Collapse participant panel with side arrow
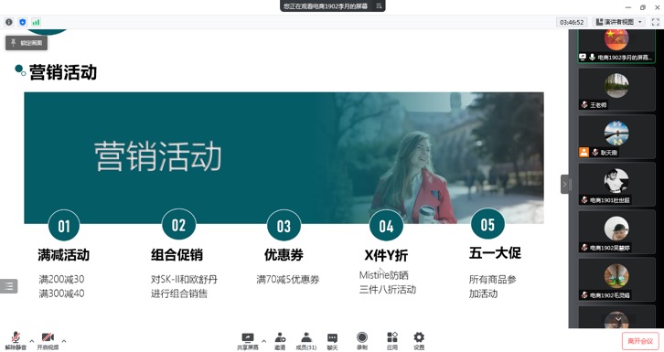 (x=565, y=184)
